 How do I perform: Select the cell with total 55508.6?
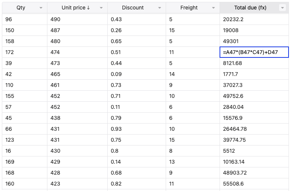tap(254, 184)
